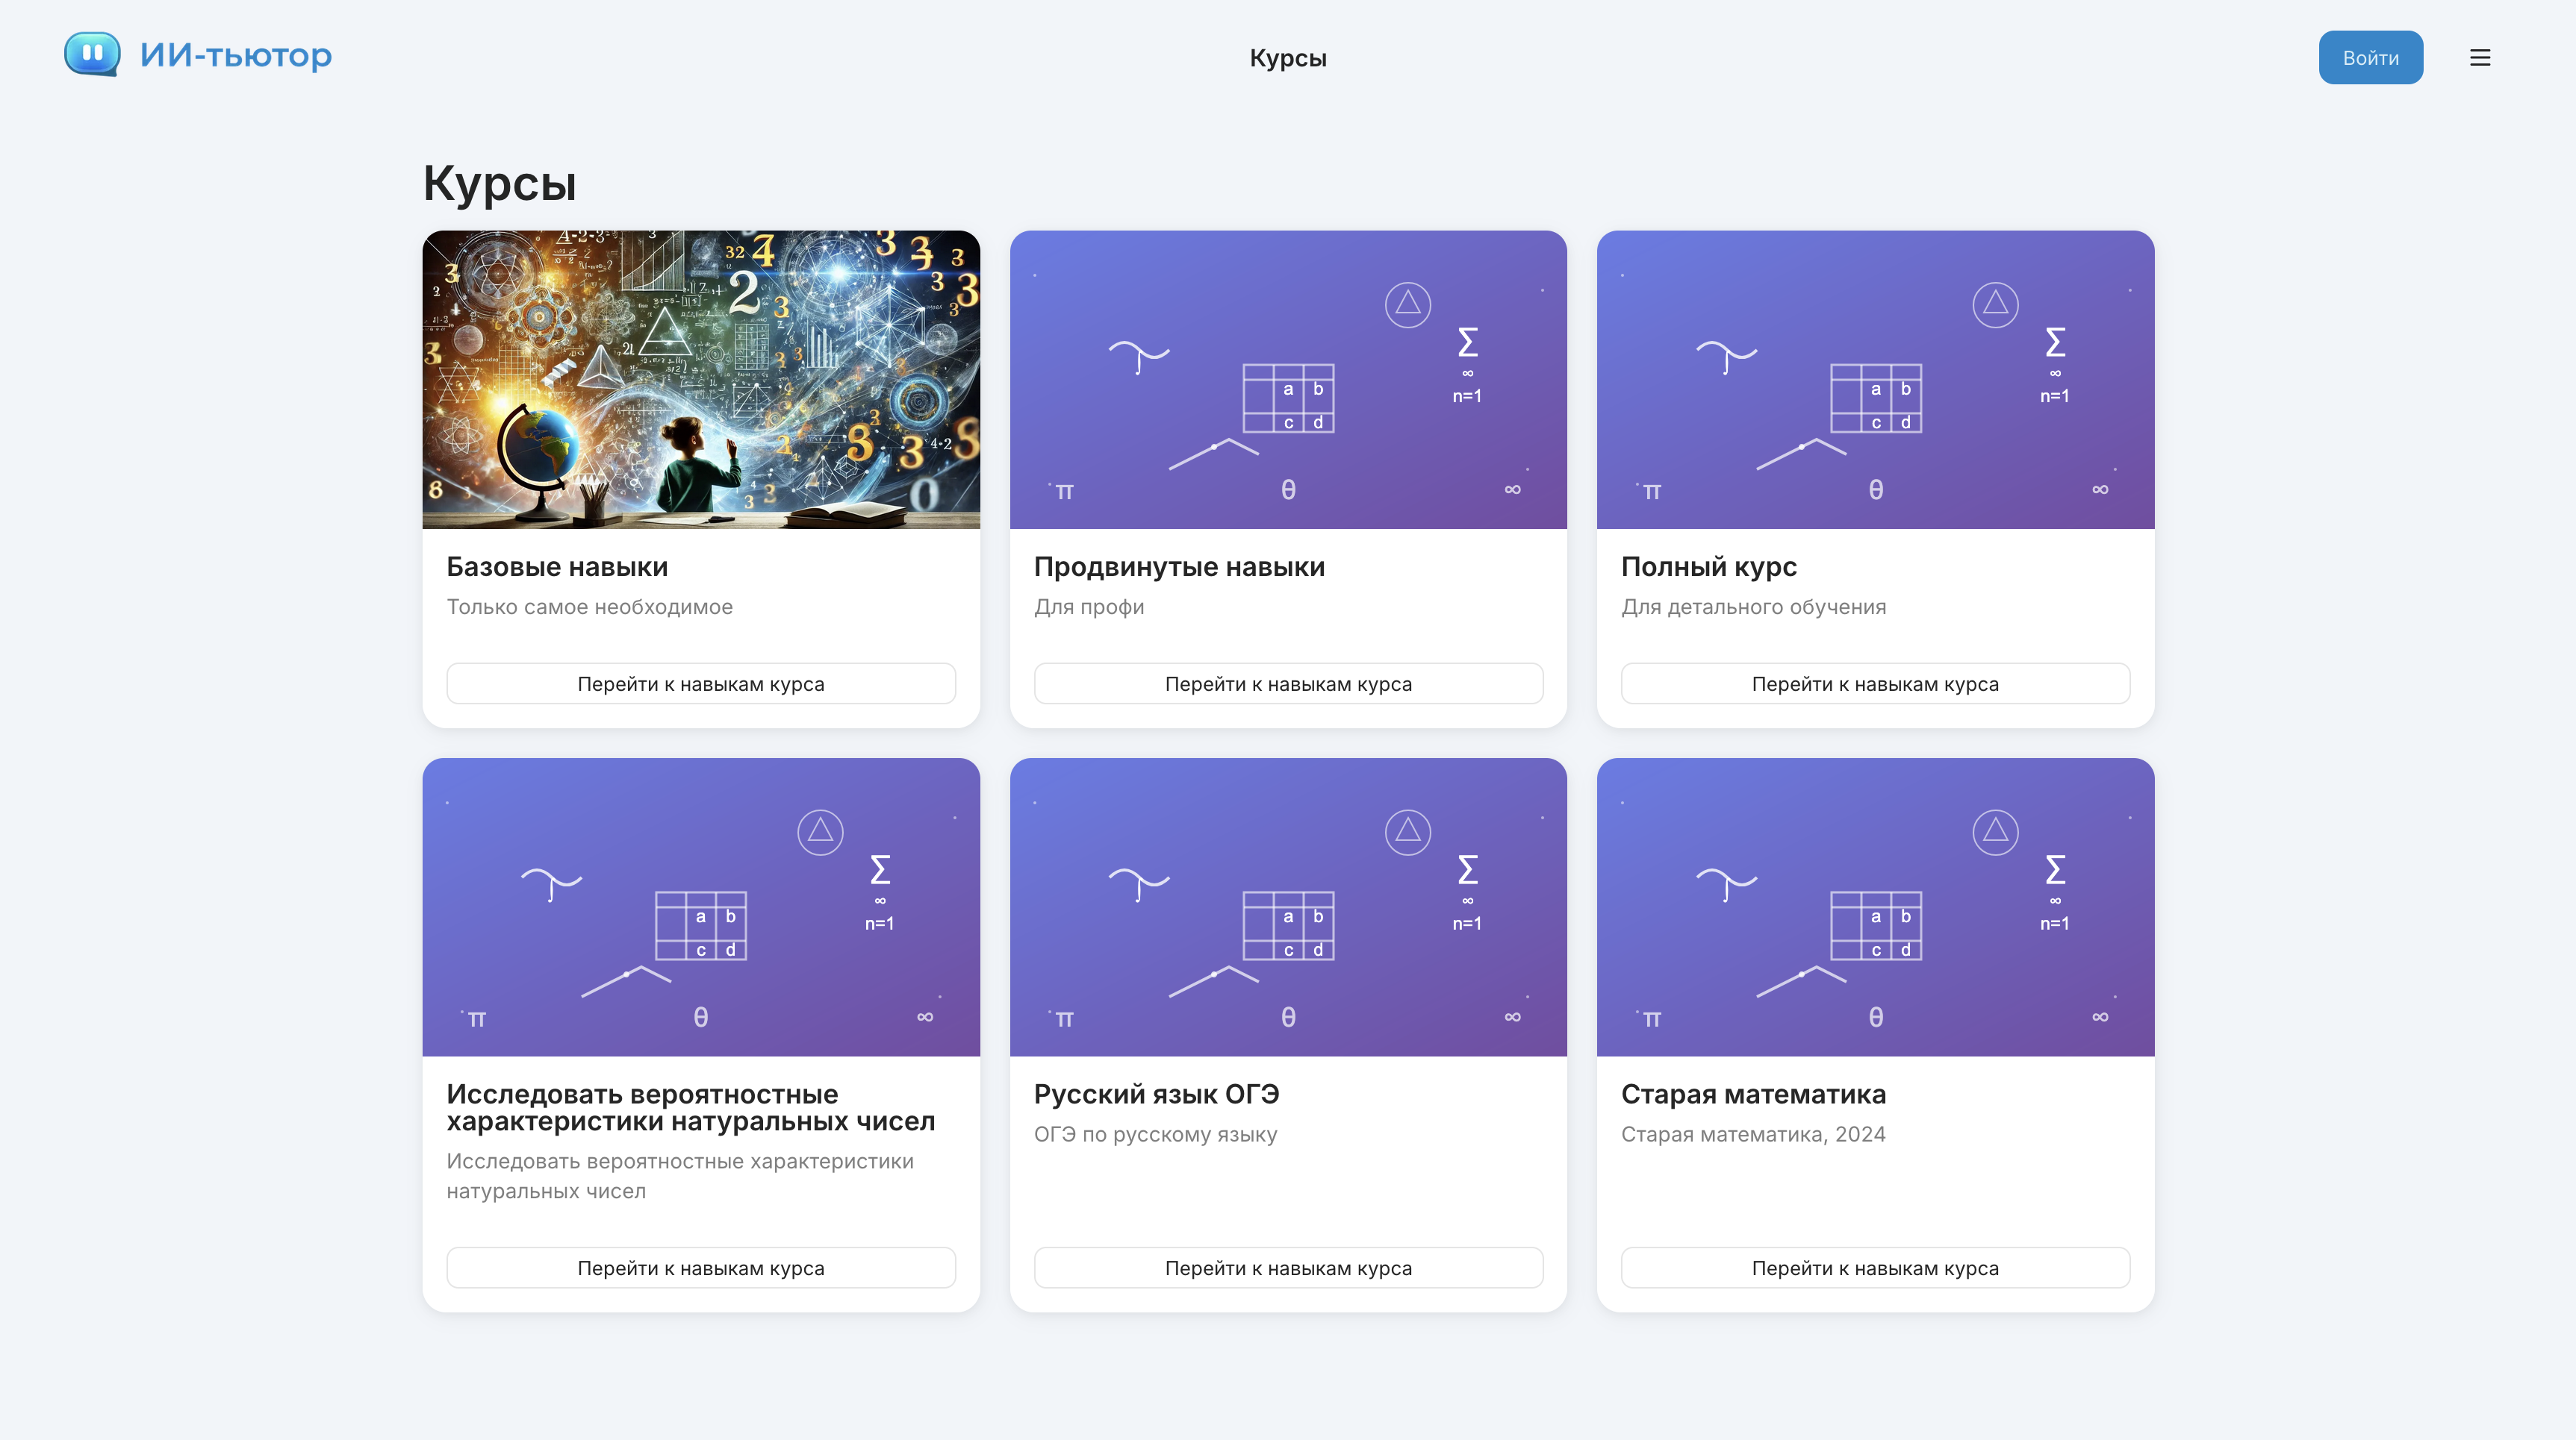Click Продвинутые навыки course cover image

[1287, 380]
